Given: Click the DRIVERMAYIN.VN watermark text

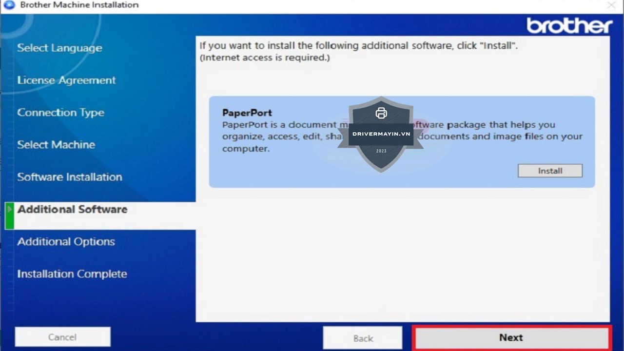Looking at the screenshot, I should coord(381,134).
